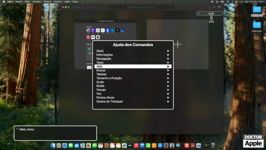Open the Informações commands submenu

133,55
